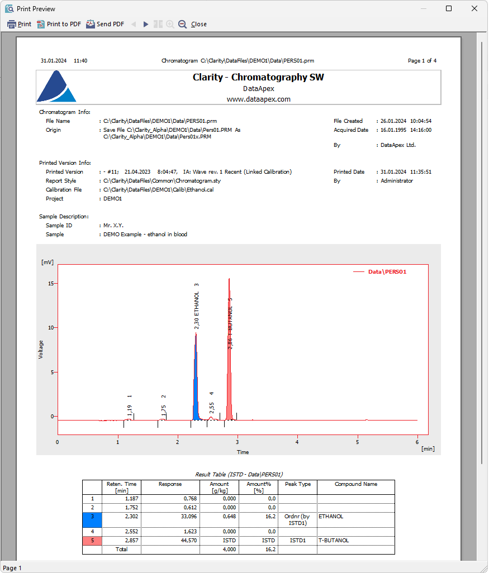489x573 pixels.
Task: Click the 'DataApex Ltd.' author value
Action: point(398,145)
